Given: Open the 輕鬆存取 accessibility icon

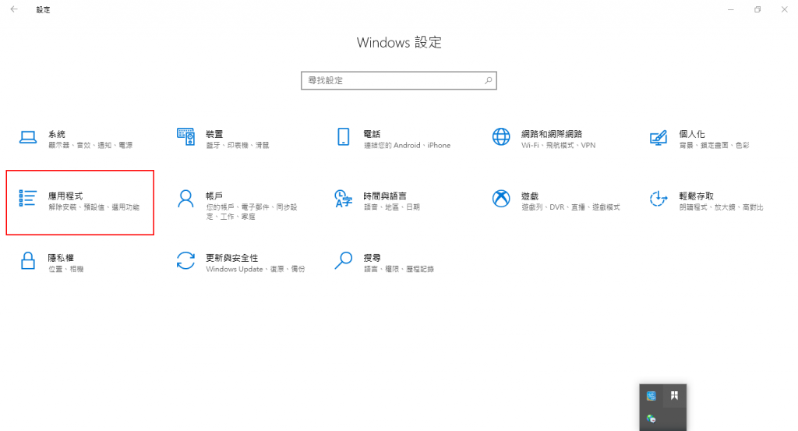Looking at the screenshot, I should (x=659, y=199).
